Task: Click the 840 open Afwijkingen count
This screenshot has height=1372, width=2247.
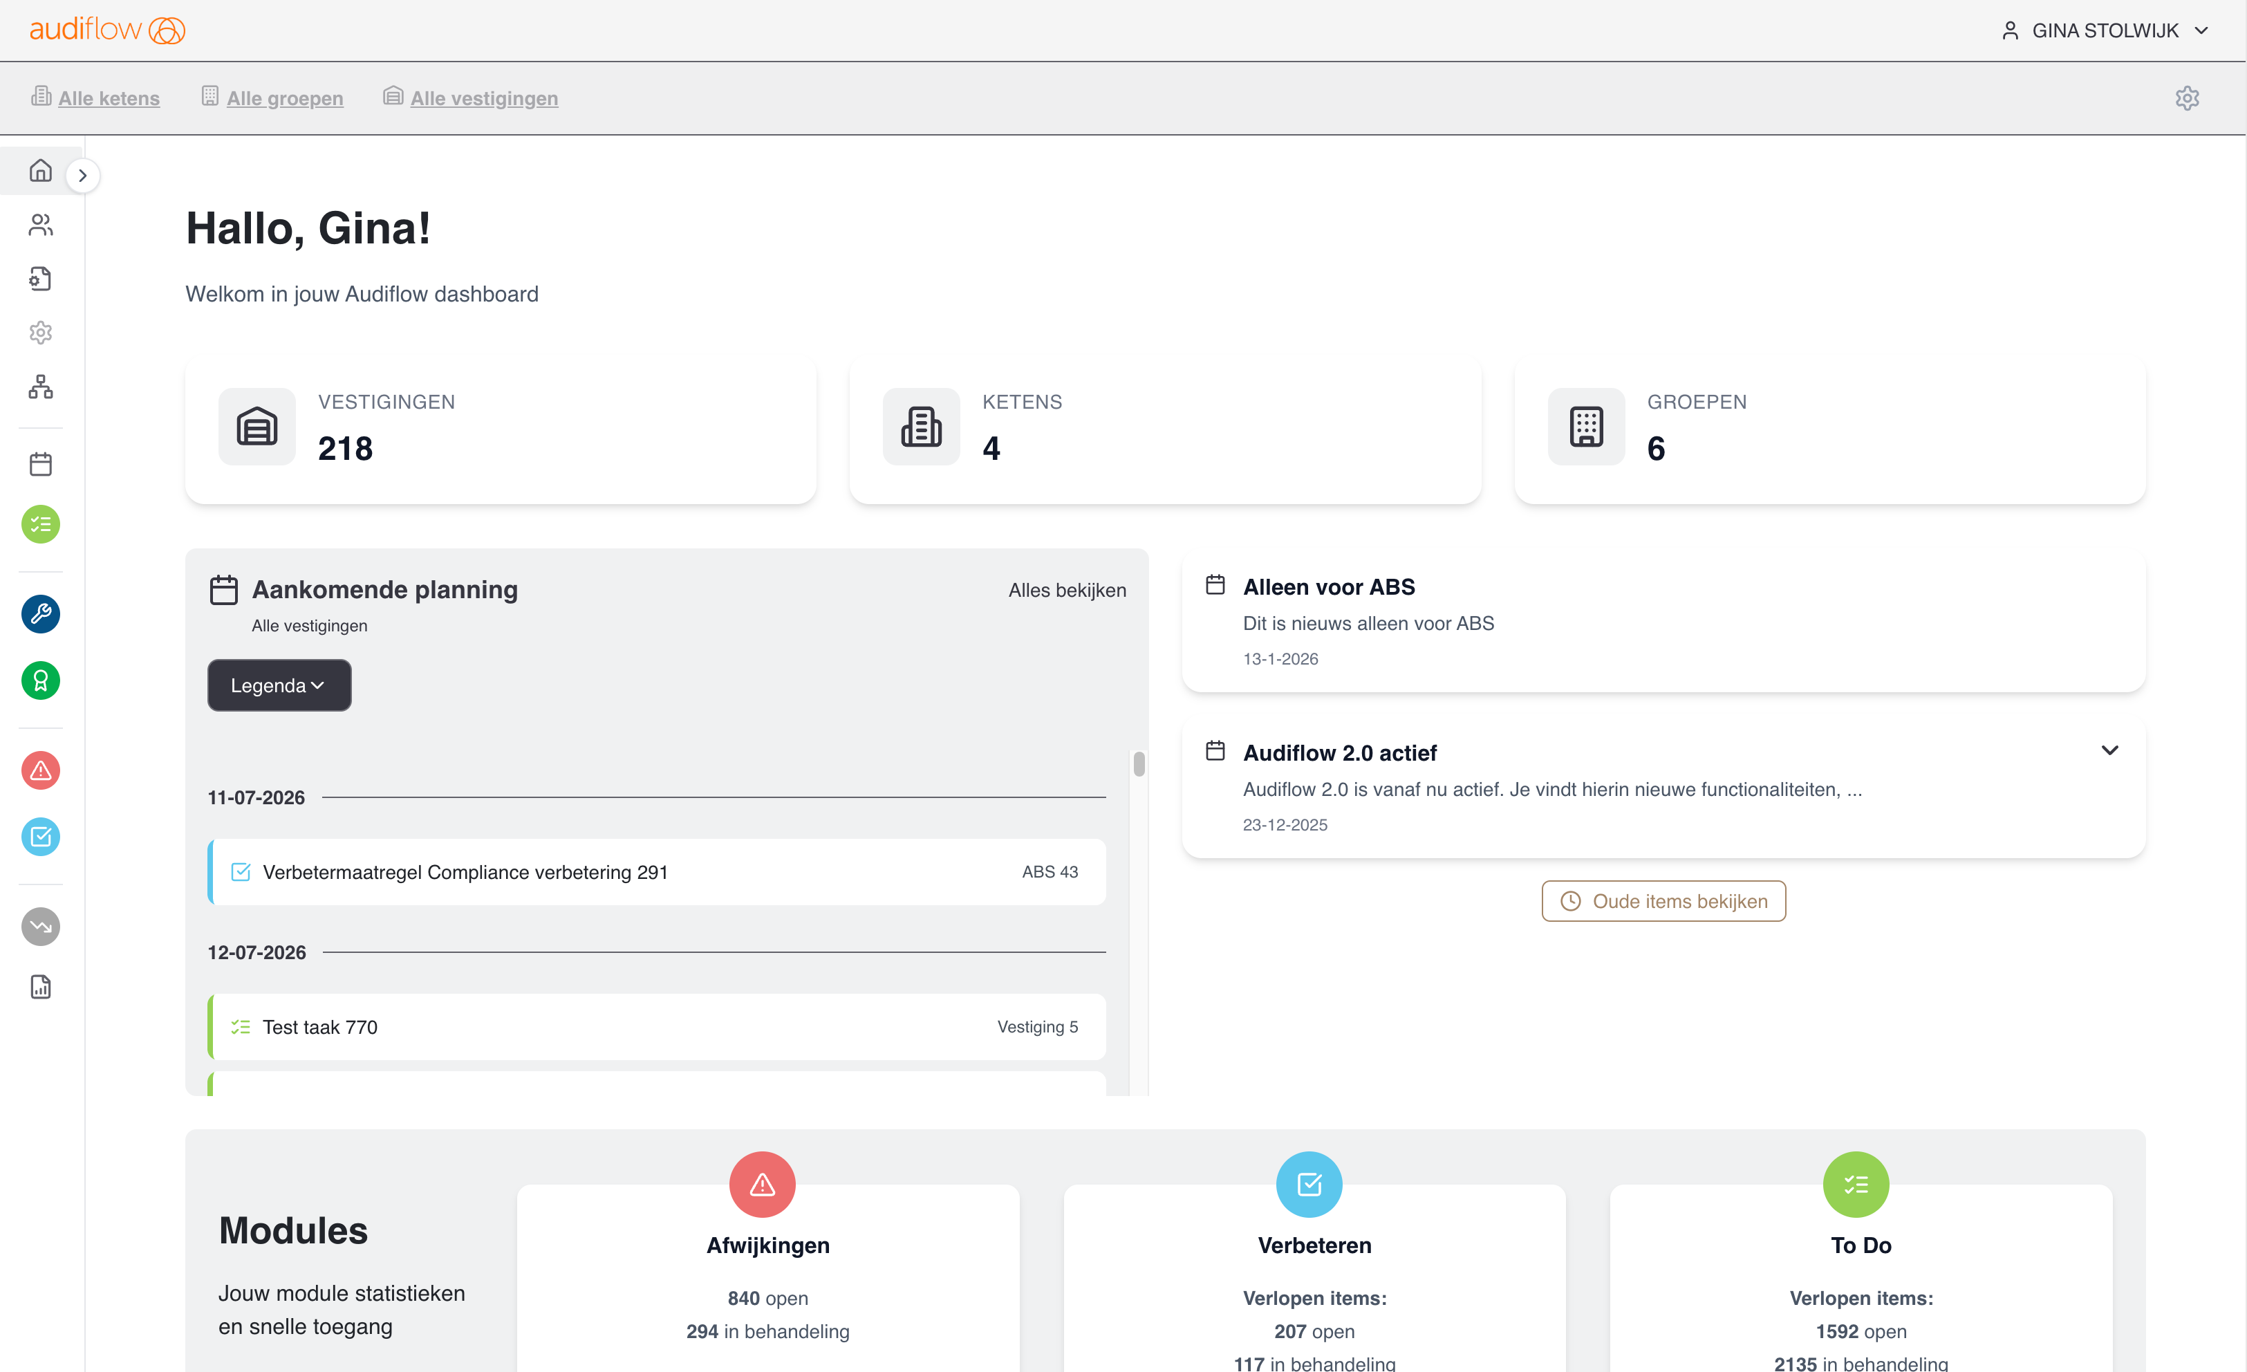Action: click(768, 1298)
